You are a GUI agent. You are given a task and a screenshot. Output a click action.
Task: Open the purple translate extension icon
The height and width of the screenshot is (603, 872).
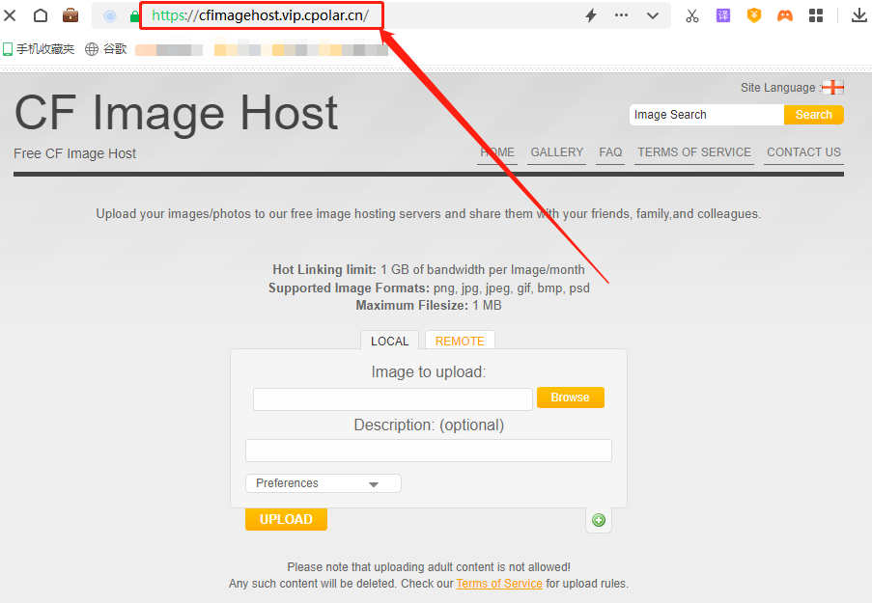coord(722,15)
